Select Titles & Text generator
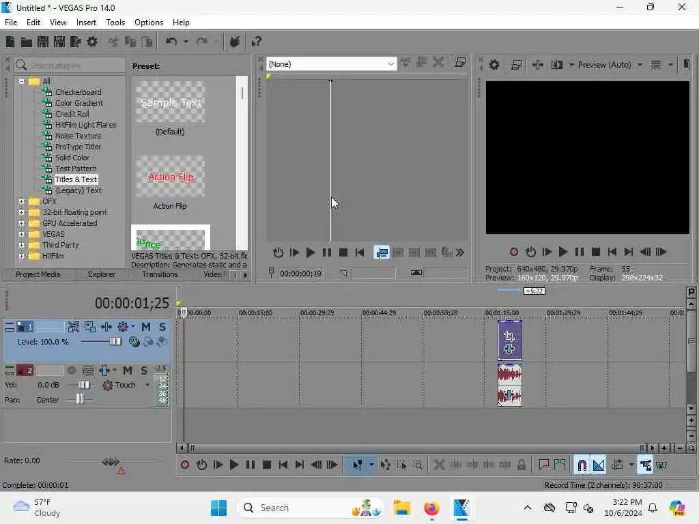The height and width of the screenshot is (524, 699). [76, 179]
